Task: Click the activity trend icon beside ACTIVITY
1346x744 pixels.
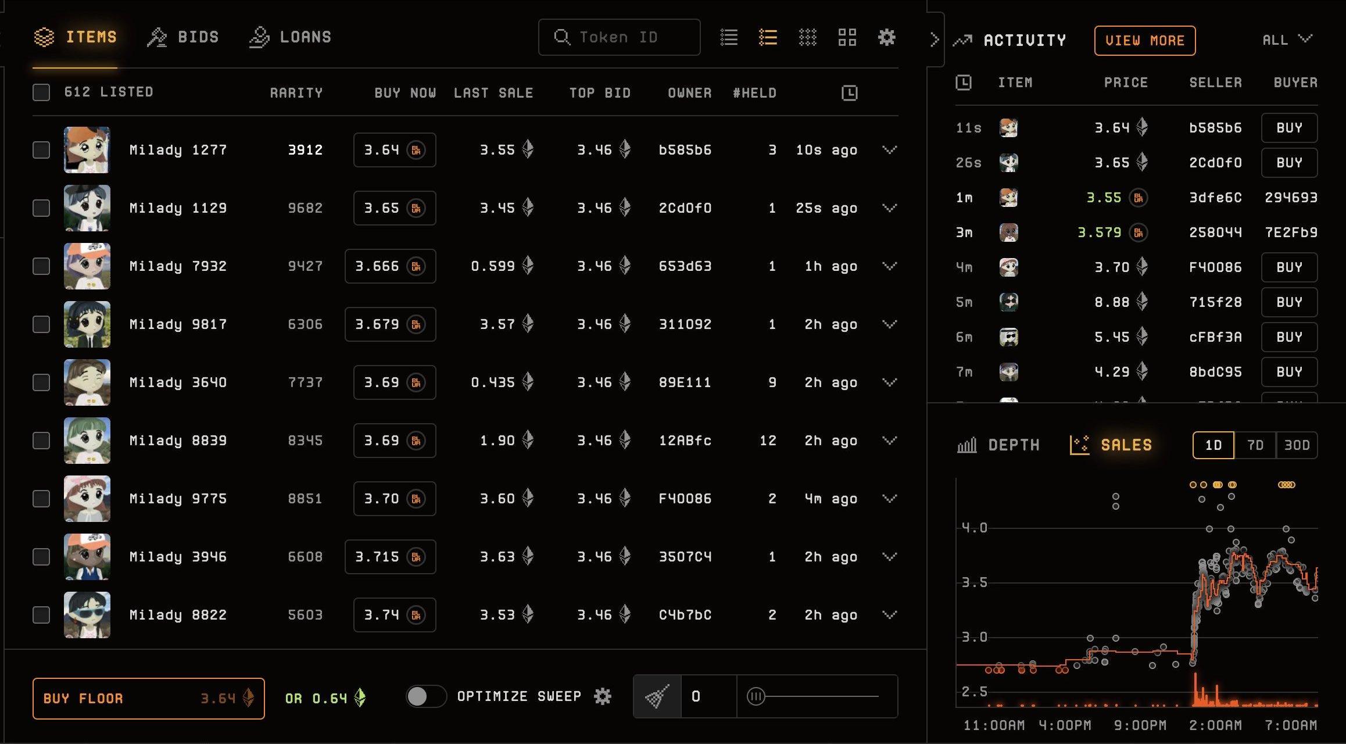Action: (x=963, y=40)
